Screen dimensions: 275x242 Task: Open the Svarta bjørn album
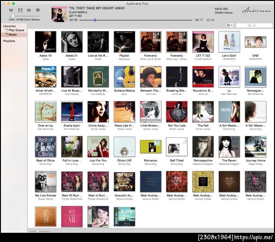pyautogui.click(x=72, y=112)
